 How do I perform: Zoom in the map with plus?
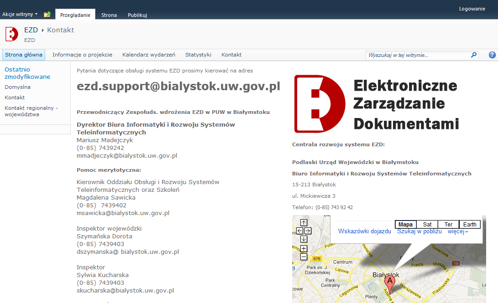click(x=304, y=248)
